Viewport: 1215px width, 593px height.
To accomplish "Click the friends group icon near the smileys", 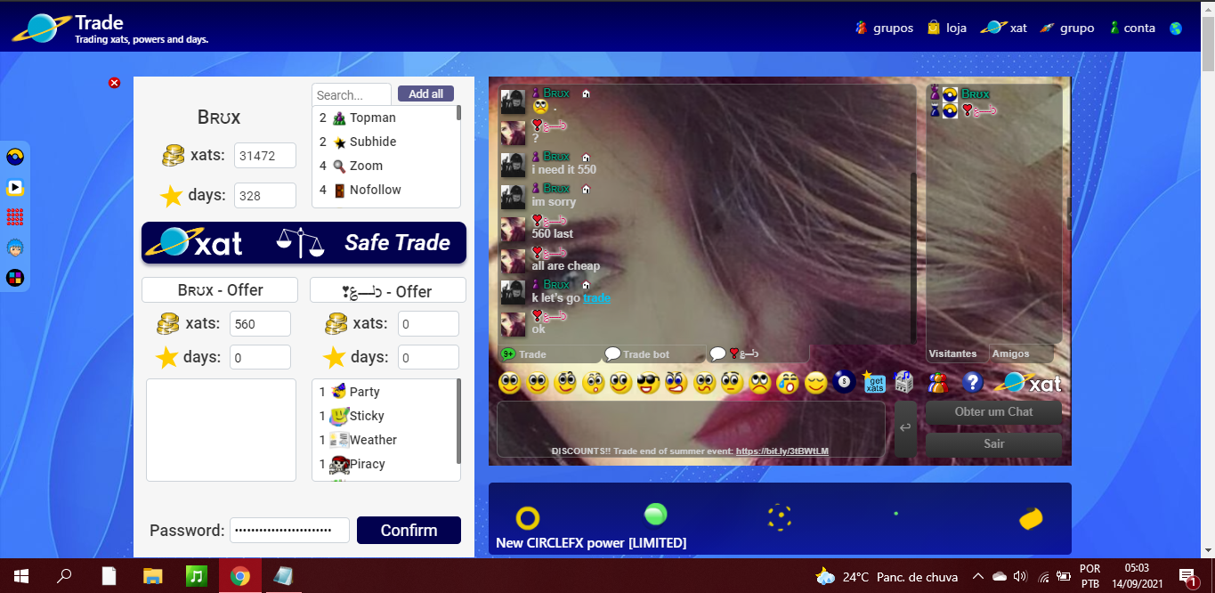I will [x=938, y=382].
